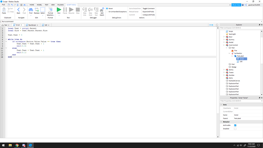Switch to the MODEL ribbon tab

click(39, 5)
